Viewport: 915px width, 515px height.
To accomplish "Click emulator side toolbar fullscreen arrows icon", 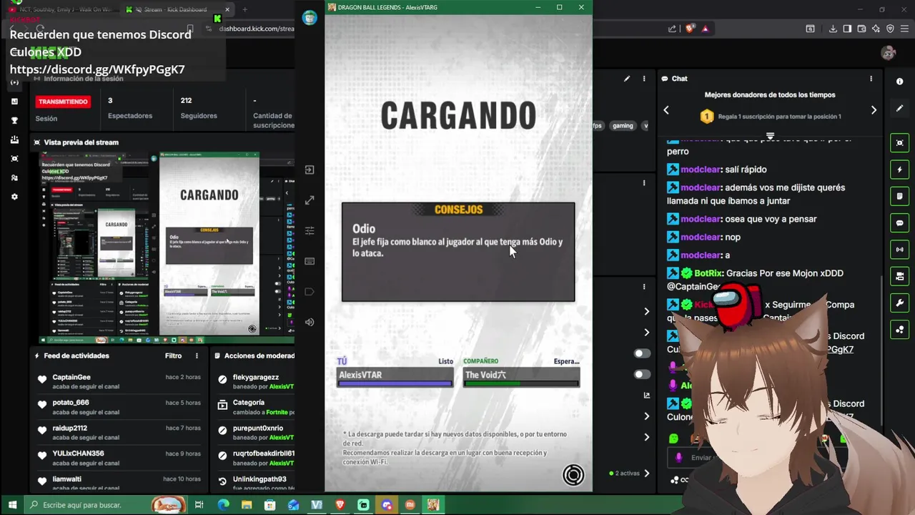I will (310, 201).
